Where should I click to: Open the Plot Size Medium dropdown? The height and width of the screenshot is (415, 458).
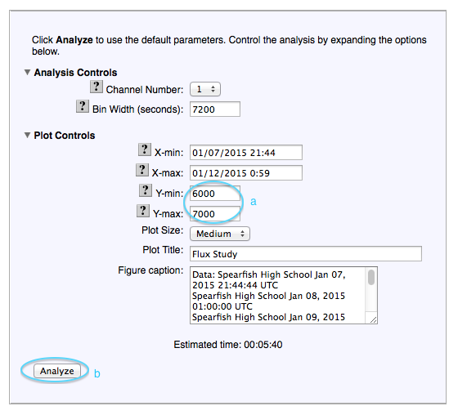tap(220, 234)
